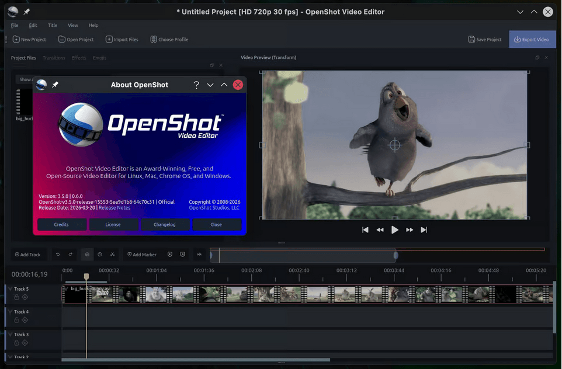
Task: Collapse Track 3 with its chevron
Action: click(x=10, y=335)
